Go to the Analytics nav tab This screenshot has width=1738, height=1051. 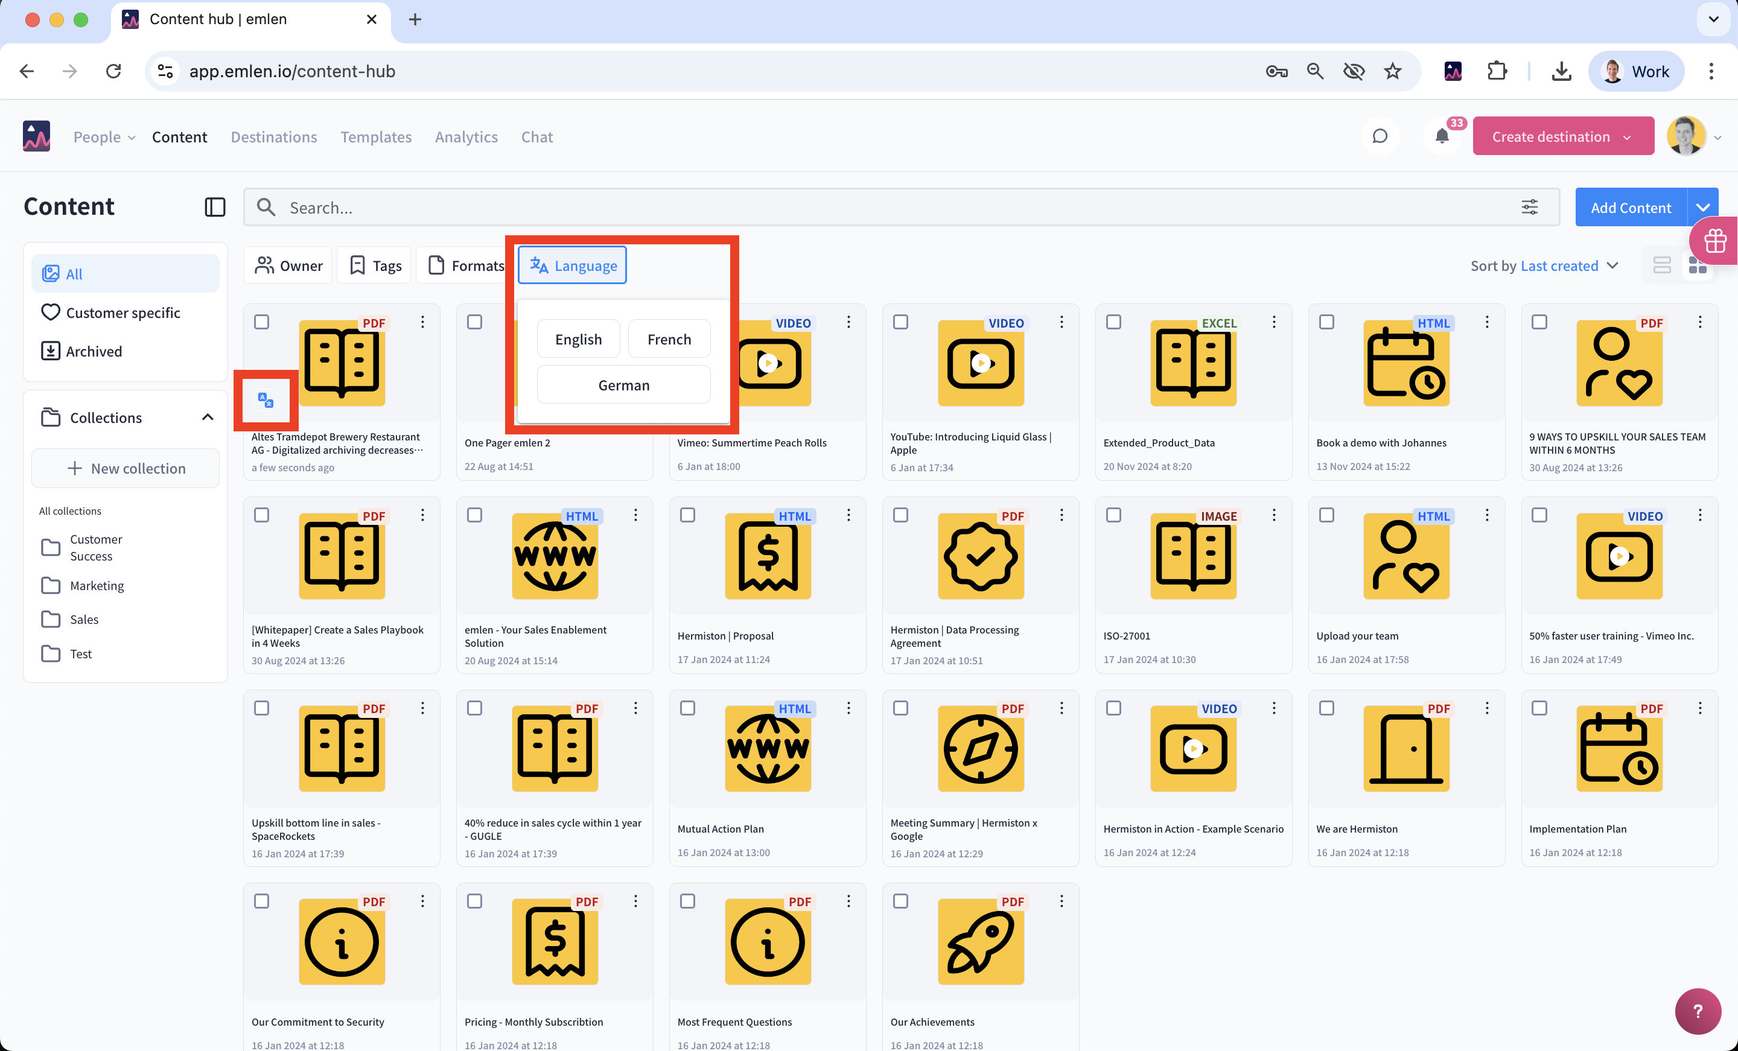point(466,136)
